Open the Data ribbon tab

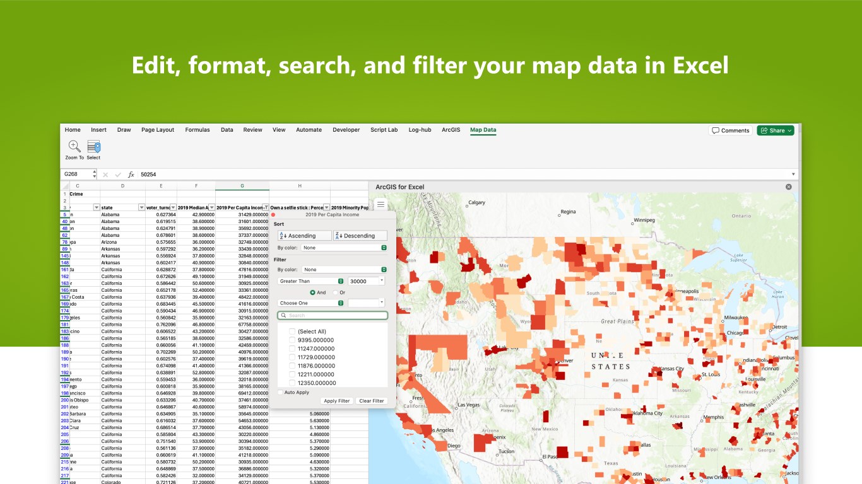pos(227,130)
